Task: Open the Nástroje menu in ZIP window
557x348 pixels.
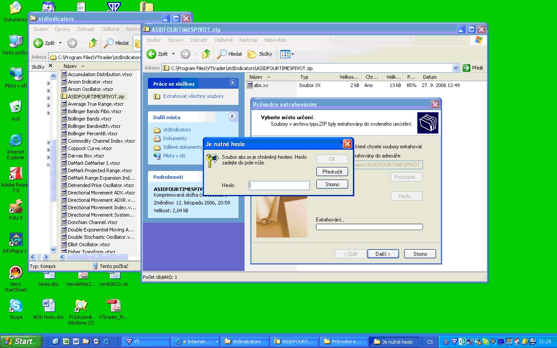Action: tap(248, 40)
